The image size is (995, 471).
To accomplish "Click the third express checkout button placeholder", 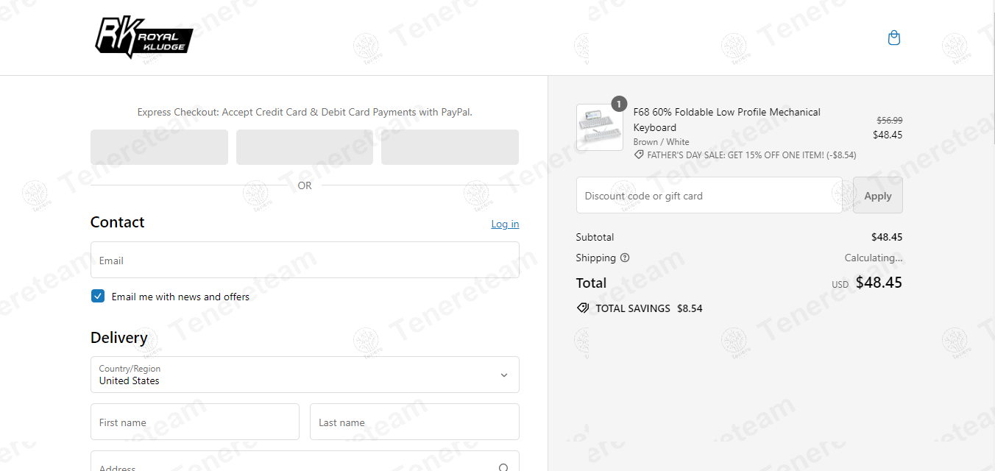I will pos(450,147).
